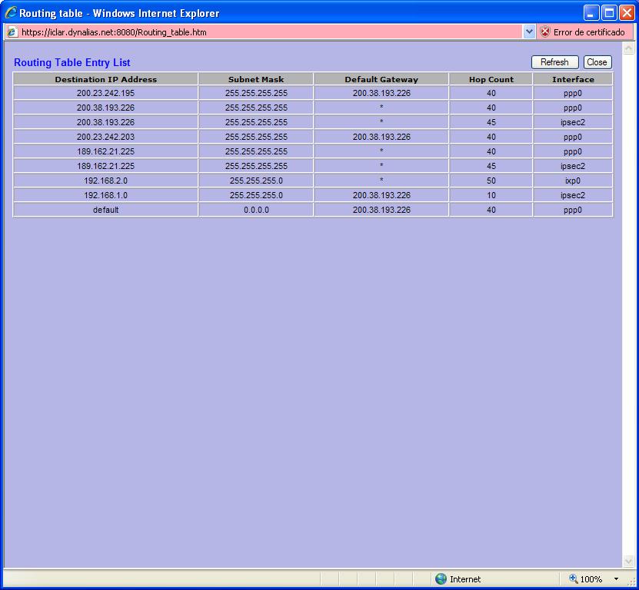Click the zoom magnifier icon in status bar

[x=574, y=578]
